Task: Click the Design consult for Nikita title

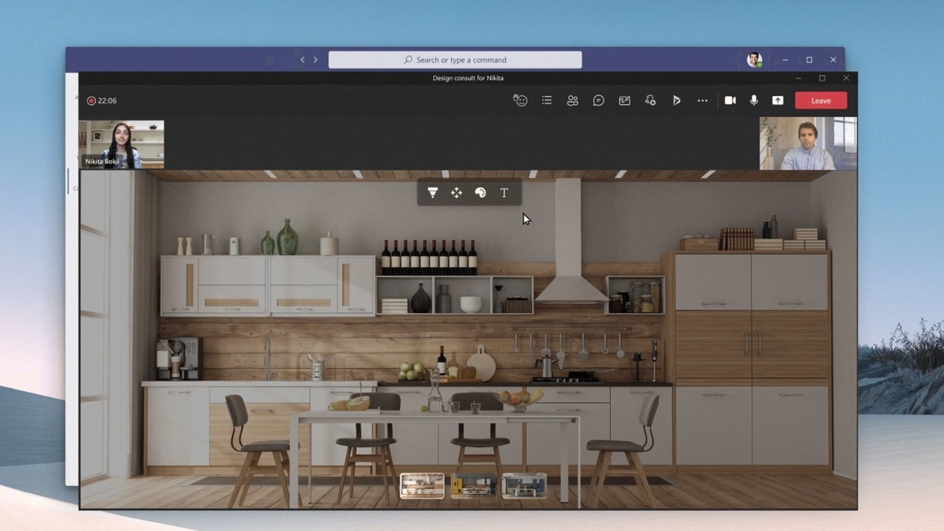Action: [468, 78]
